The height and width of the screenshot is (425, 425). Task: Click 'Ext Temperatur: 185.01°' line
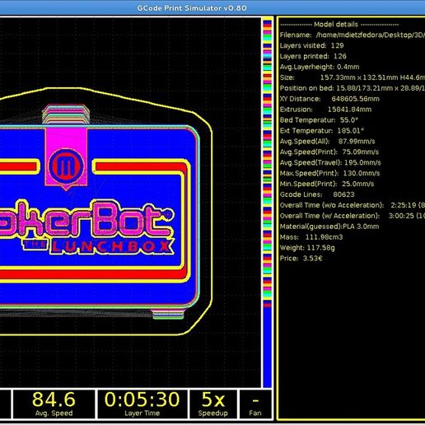(322, 131)
